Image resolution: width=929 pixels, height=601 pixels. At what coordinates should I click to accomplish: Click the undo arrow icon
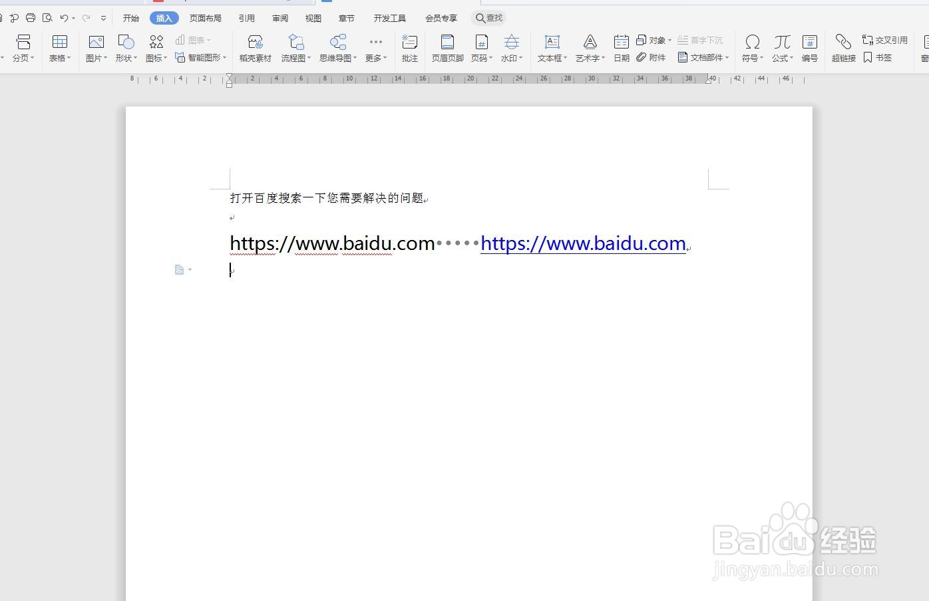tap(64, 18)
